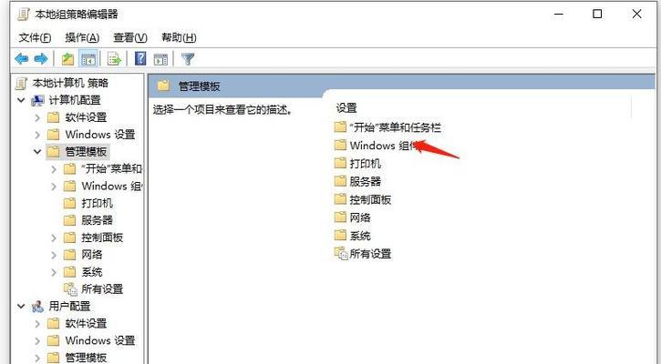This screenshot has height=364, width=661.
Task: Click the Filter funnel toolbar icon
Action: tap(188, 59)
